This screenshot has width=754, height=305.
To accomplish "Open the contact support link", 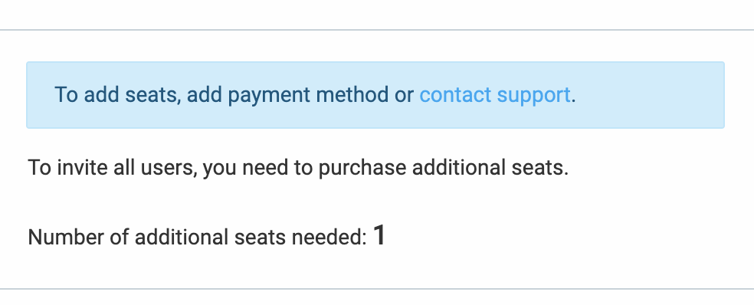I will click(495, 95).
